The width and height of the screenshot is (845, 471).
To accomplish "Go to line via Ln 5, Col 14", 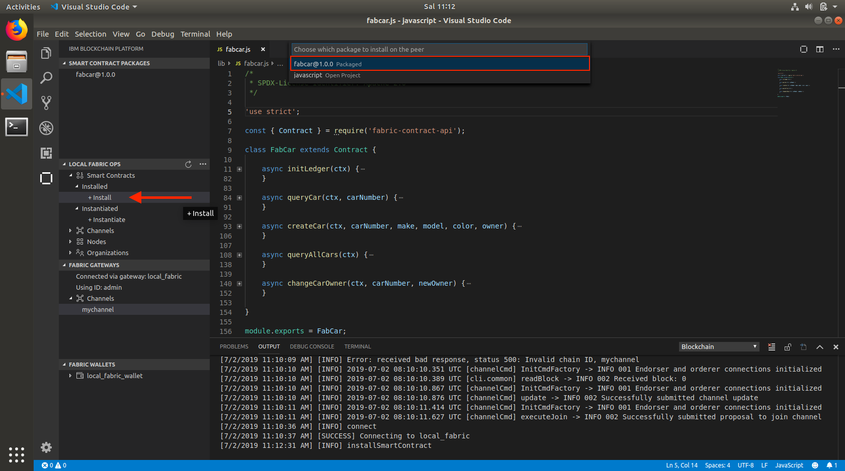I will [682, 465].
